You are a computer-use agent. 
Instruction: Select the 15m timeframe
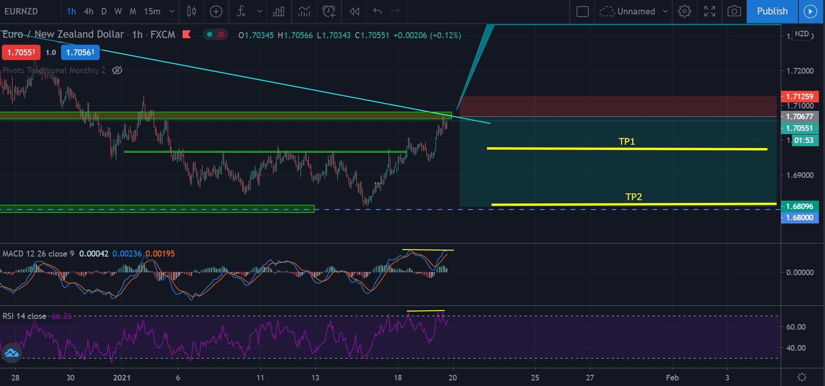pos(152,11)
